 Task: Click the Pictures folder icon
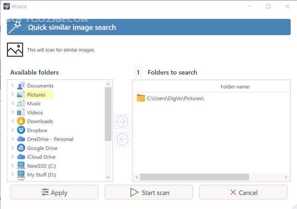[x=21, y=95]
